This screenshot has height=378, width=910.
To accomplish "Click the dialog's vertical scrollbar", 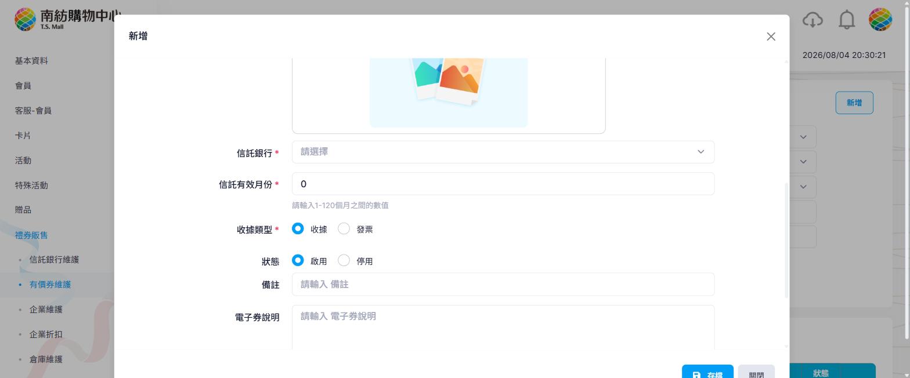I will 786,241.
